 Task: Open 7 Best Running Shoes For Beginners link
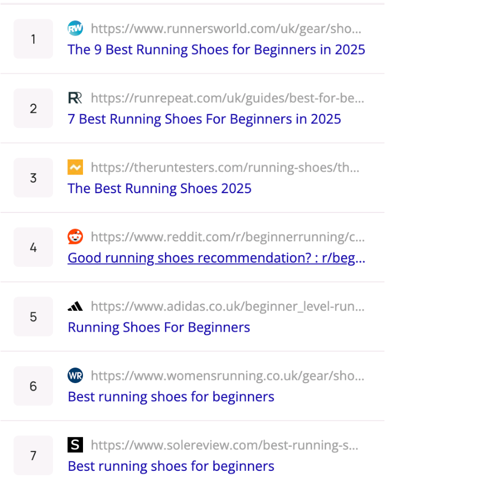(205, 119)
